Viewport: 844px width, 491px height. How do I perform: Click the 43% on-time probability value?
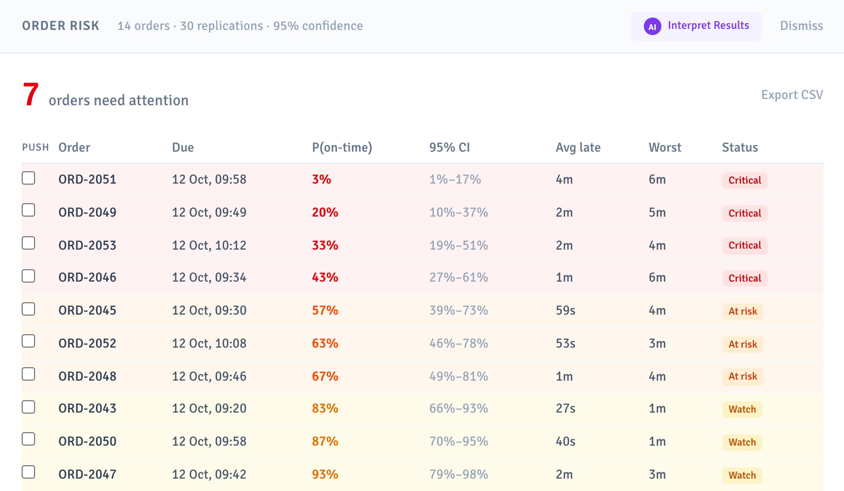[x=325, y=277]
